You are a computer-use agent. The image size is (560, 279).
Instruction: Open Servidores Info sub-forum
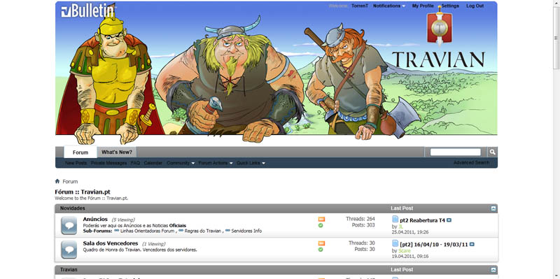pyautogui.click(x=246, y=231)
